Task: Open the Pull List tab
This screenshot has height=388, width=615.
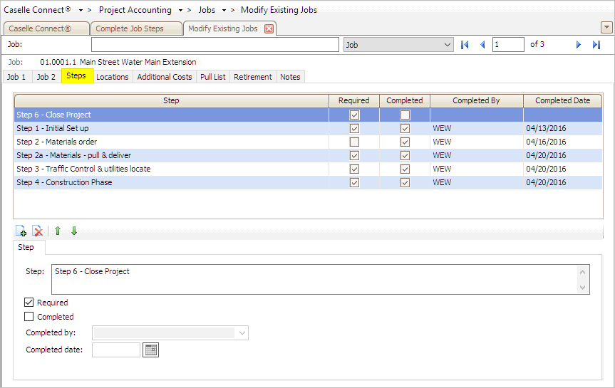Action: pos(212,77)
